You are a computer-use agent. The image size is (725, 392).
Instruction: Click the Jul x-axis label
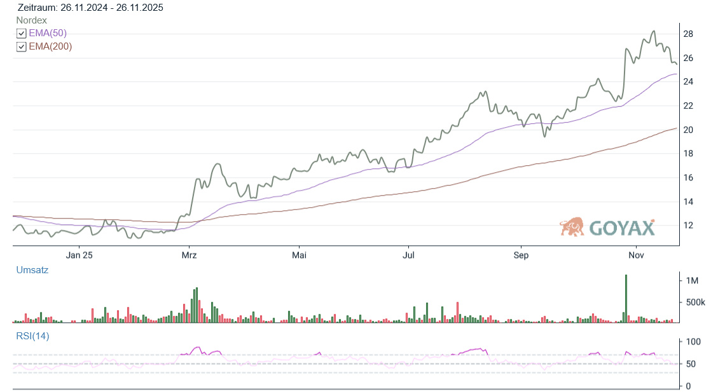(409, 255)
